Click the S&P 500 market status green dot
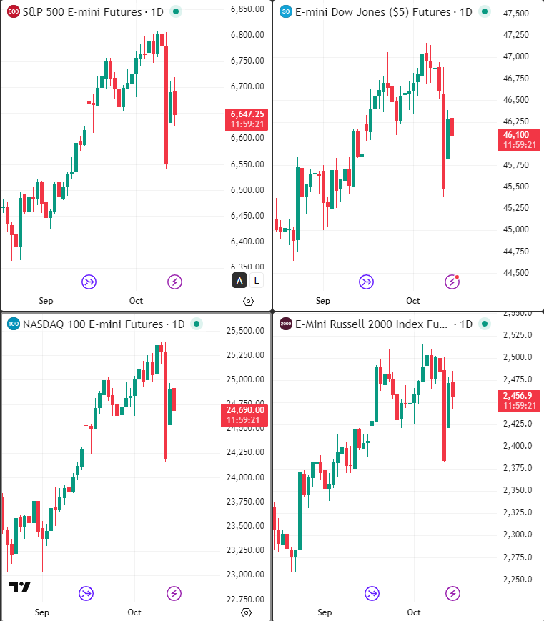The width and height of the screenshot is (544, 621). coord(177,11)
